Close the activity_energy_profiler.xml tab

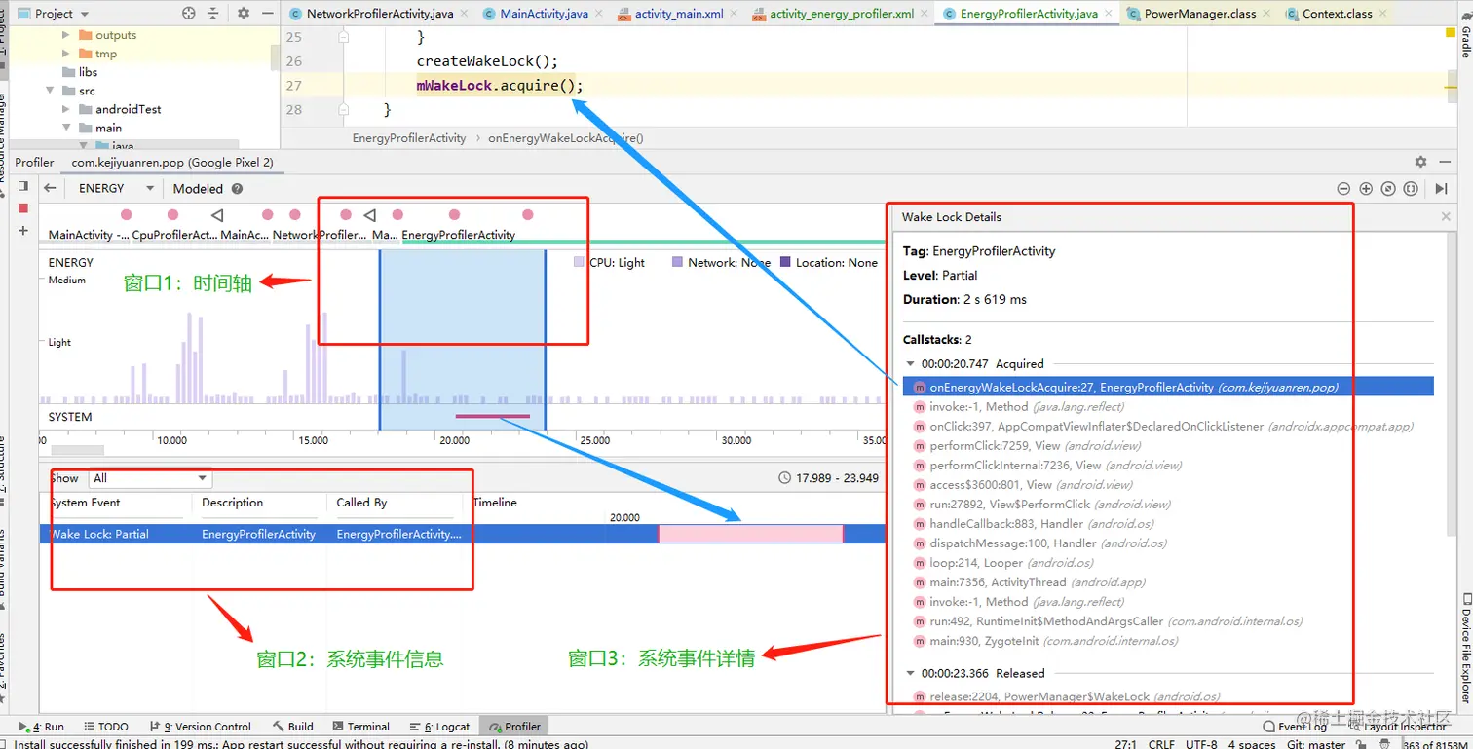click(x=924, y=14)
